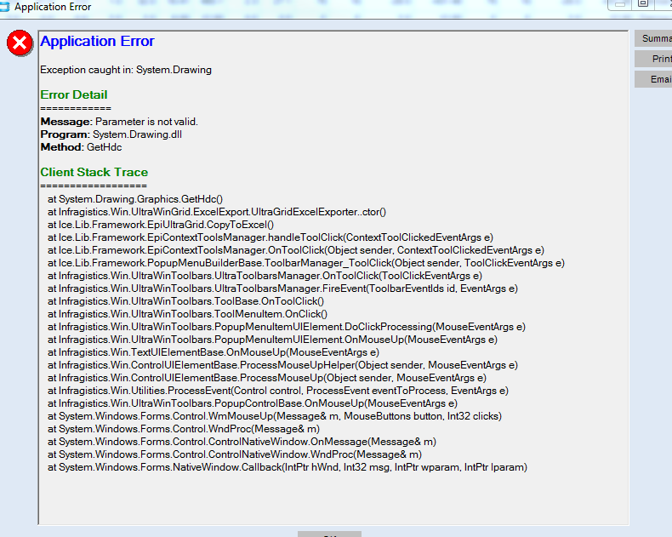672x537 pixels.
Task: Click the maximize window button
Action: click(642, 3)
